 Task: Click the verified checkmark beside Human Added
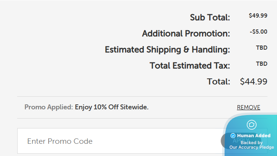[x=233, y=136]
